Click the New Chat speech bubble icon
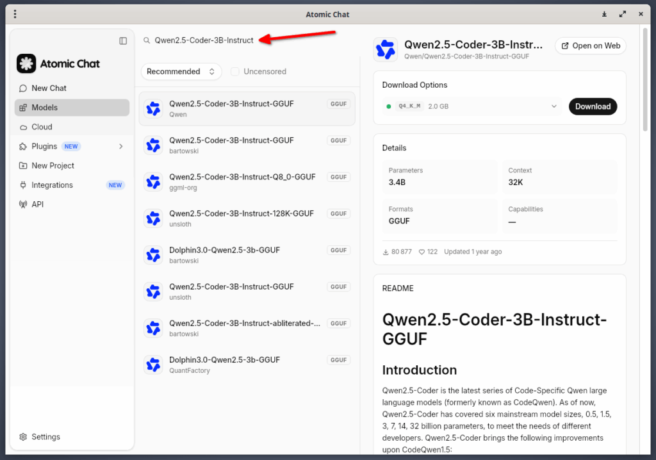Image resolution: width=656 pixels, height=460 pixels. point(23,88)
